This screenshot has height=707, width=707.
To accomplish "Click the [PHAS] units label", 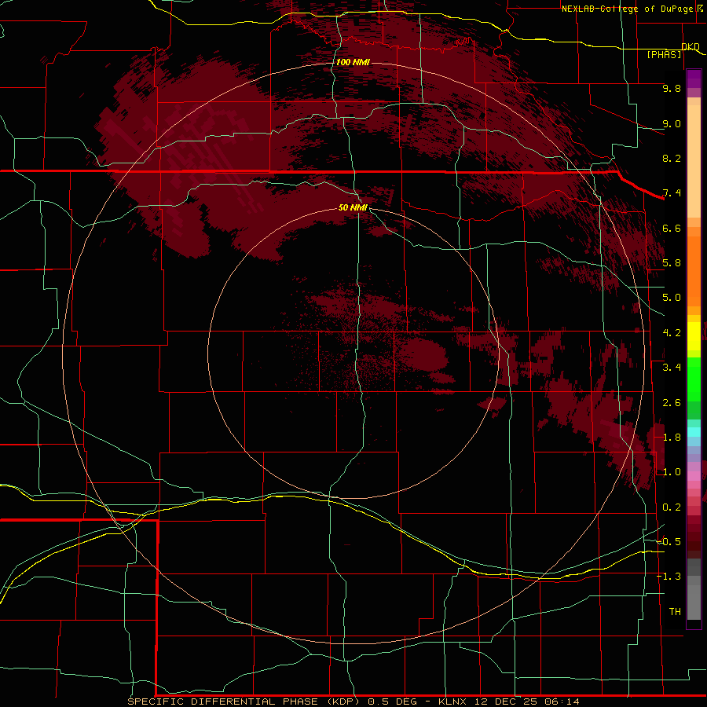I will (x=664, y=54).
